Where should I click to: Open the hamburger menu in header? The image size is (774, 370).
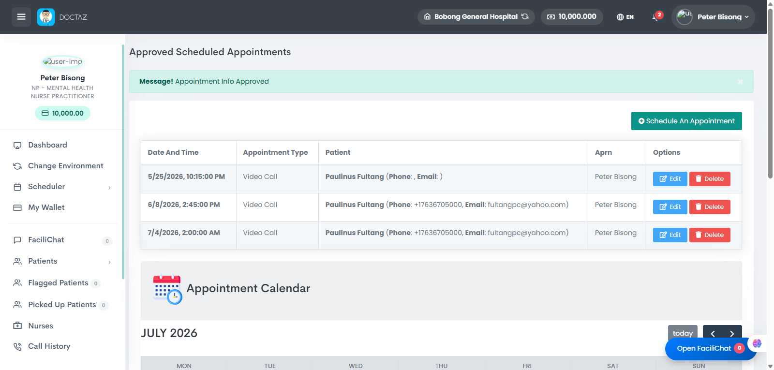pyautogui.click(x=21, y=17)
